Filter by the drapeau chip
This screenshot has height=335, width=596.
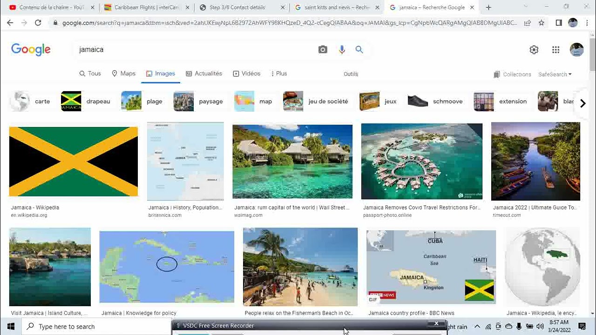click(x=86, y=101)
